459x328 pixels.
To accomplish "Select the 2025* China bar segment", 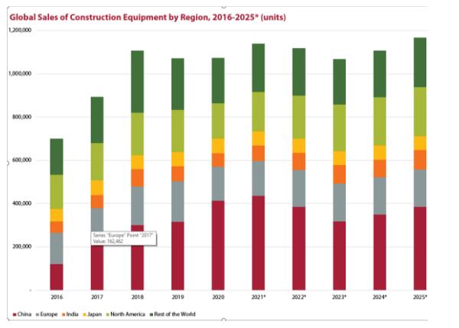I will point(420,248).
